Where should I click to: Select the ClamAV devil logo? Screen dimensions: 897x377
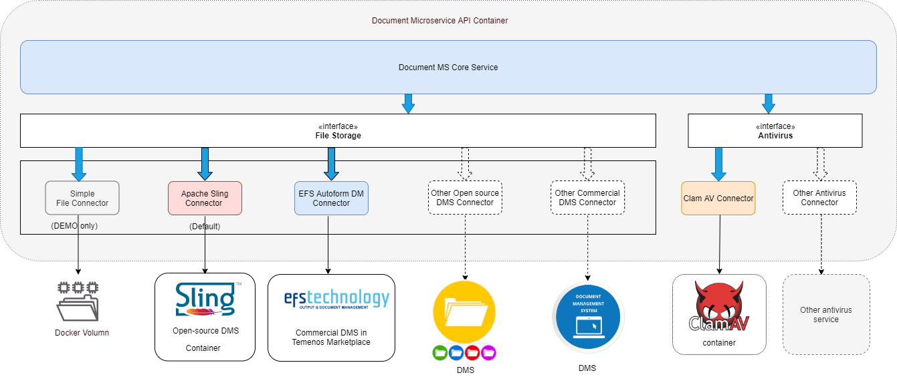click(x=719, y=306)
